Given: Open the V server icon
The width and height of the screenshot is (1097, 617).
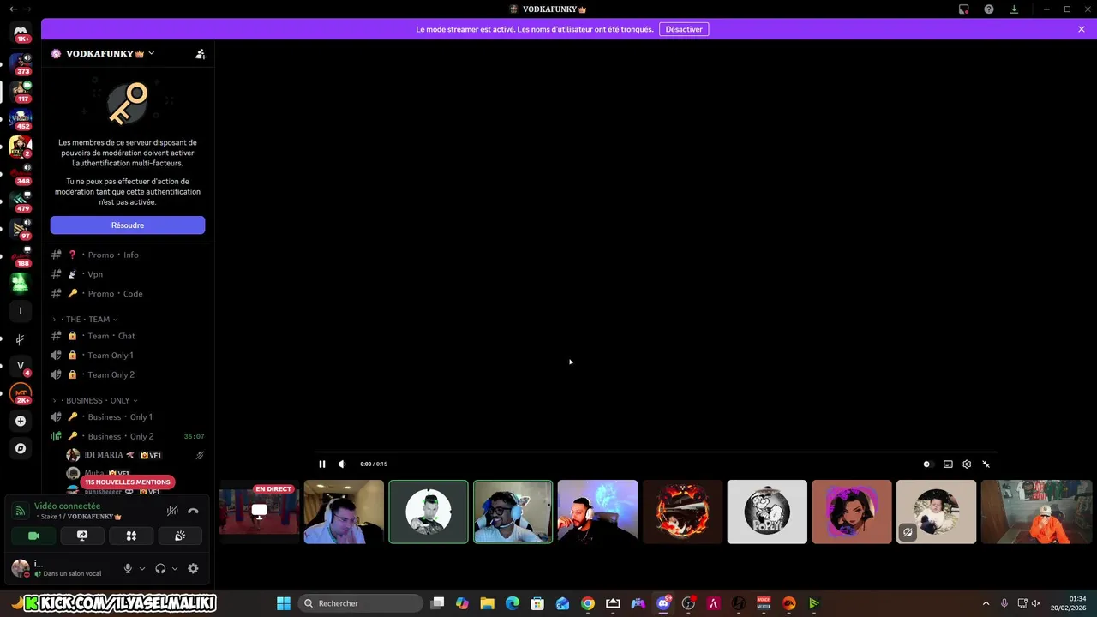Looking at the screenshot, I should point(21,366).
